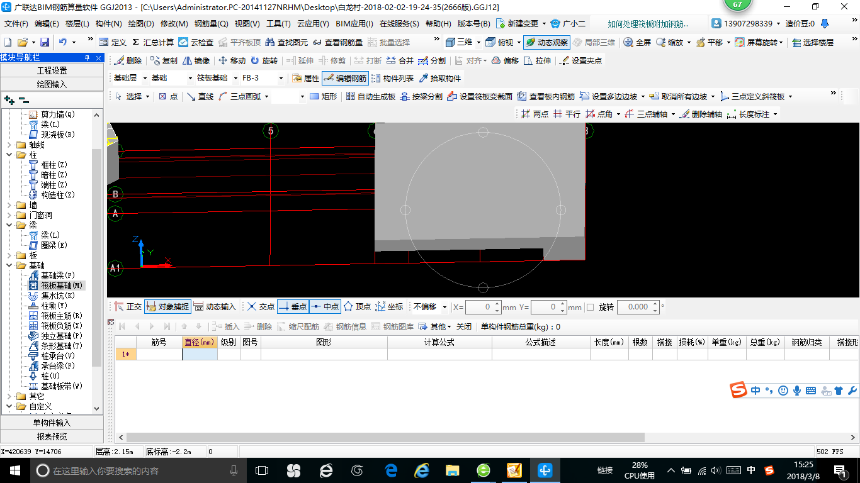The image size is (860, 483).
Task: Click the 报表预览 panel button
Action: point(52,436)
